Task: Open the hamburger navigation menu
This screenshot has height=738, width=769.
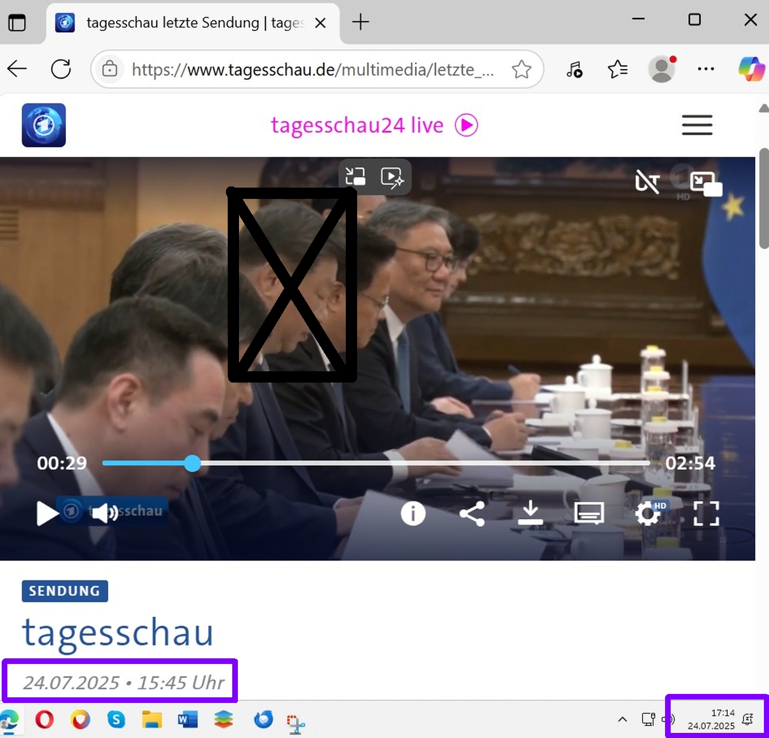Action: coord(697,125)
